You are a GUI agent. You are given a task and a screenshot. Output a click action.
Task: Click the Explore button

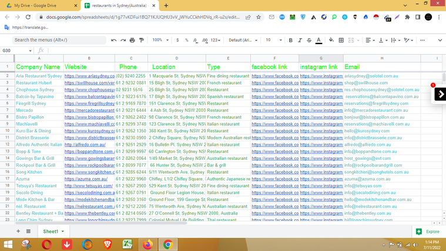[428, 232]
